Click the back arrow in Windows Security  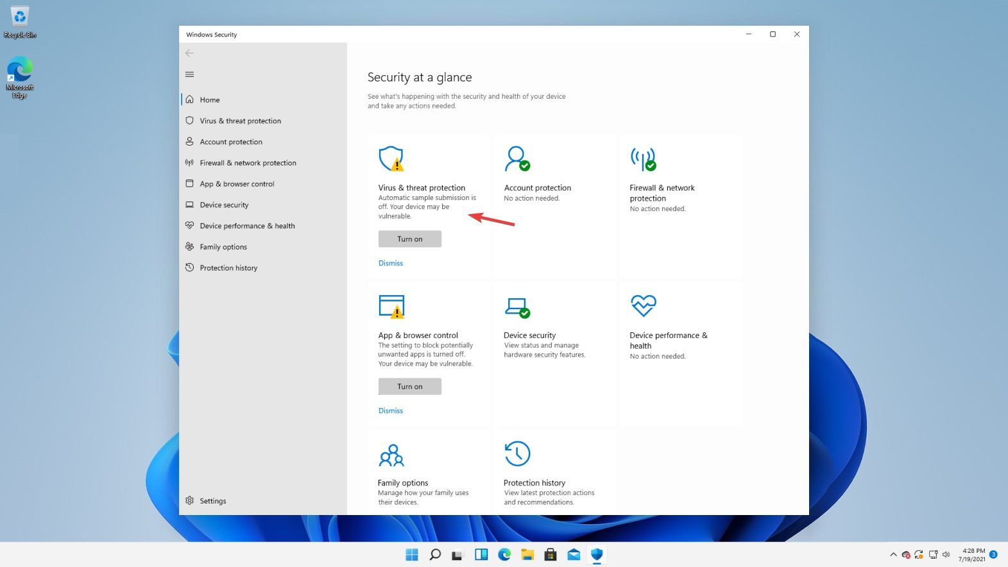(189, 53)
